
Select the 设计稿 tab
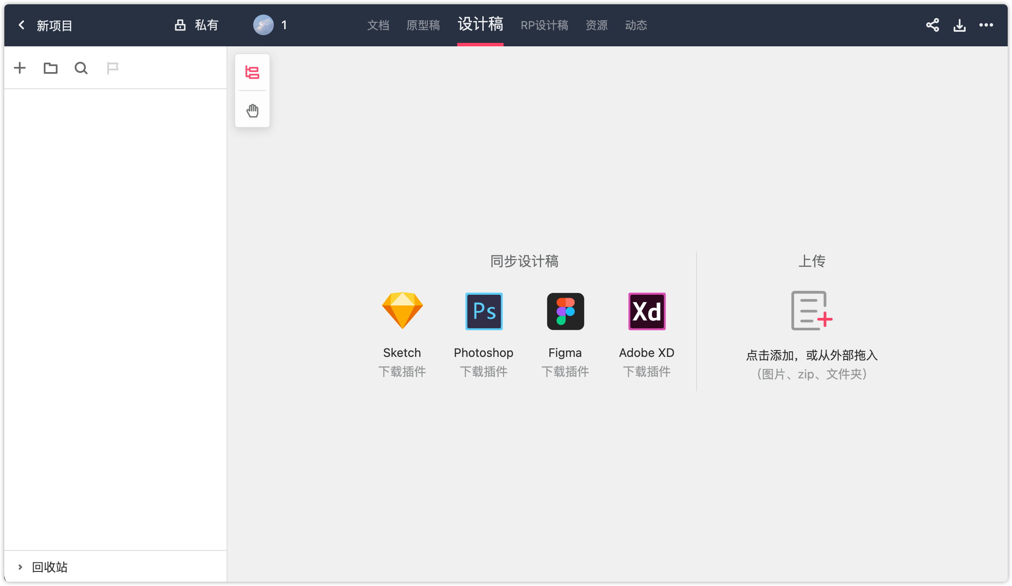(480, 24)
